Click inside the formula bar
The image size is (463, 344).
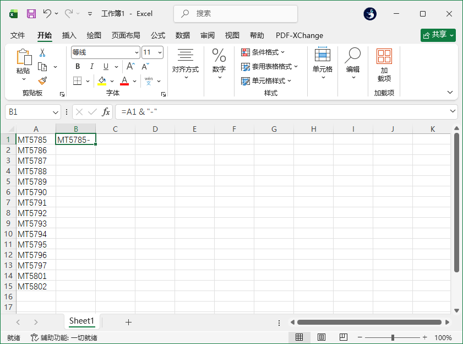tap(220, 111)
